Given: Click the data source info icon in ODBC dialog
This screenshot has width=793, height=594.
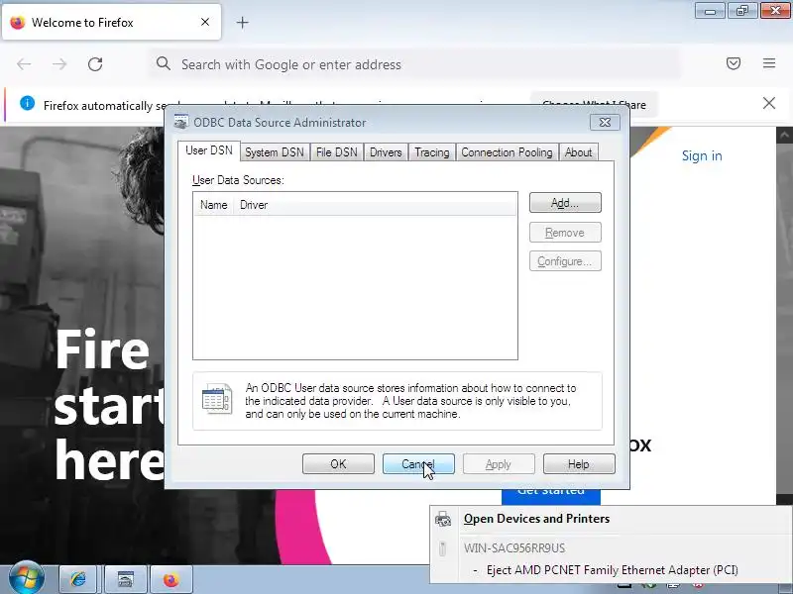Looking at the screenshot, I should tap(217, 399).
